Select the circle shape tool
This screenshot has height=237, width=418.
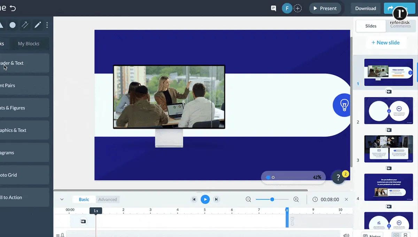(x=12, y=25)
